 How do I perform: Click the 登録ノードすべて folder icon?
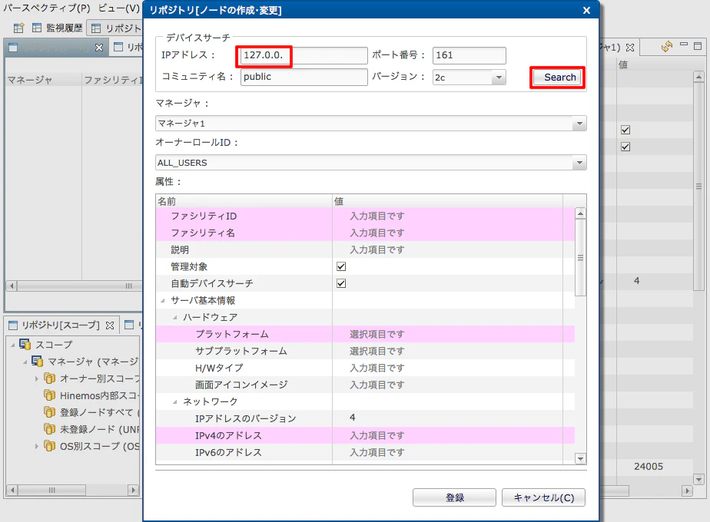coord(49,412)
